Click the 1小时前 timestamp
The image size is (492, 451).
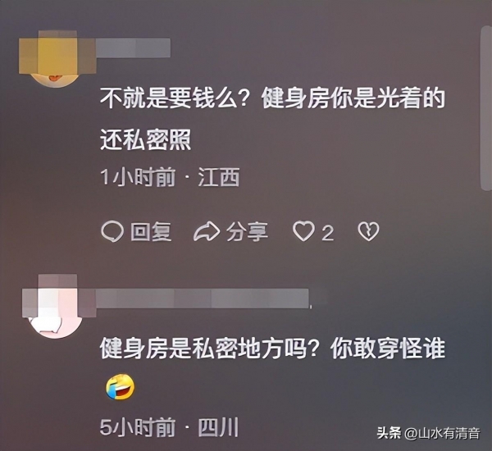(x=138, y=177)
